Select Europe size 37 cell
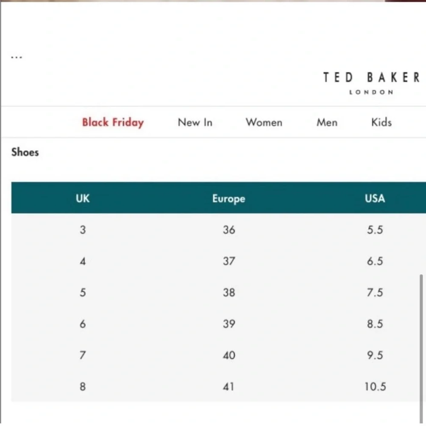Image resolution: width=426 pixels, height=426 pixels. pos(228,261)
